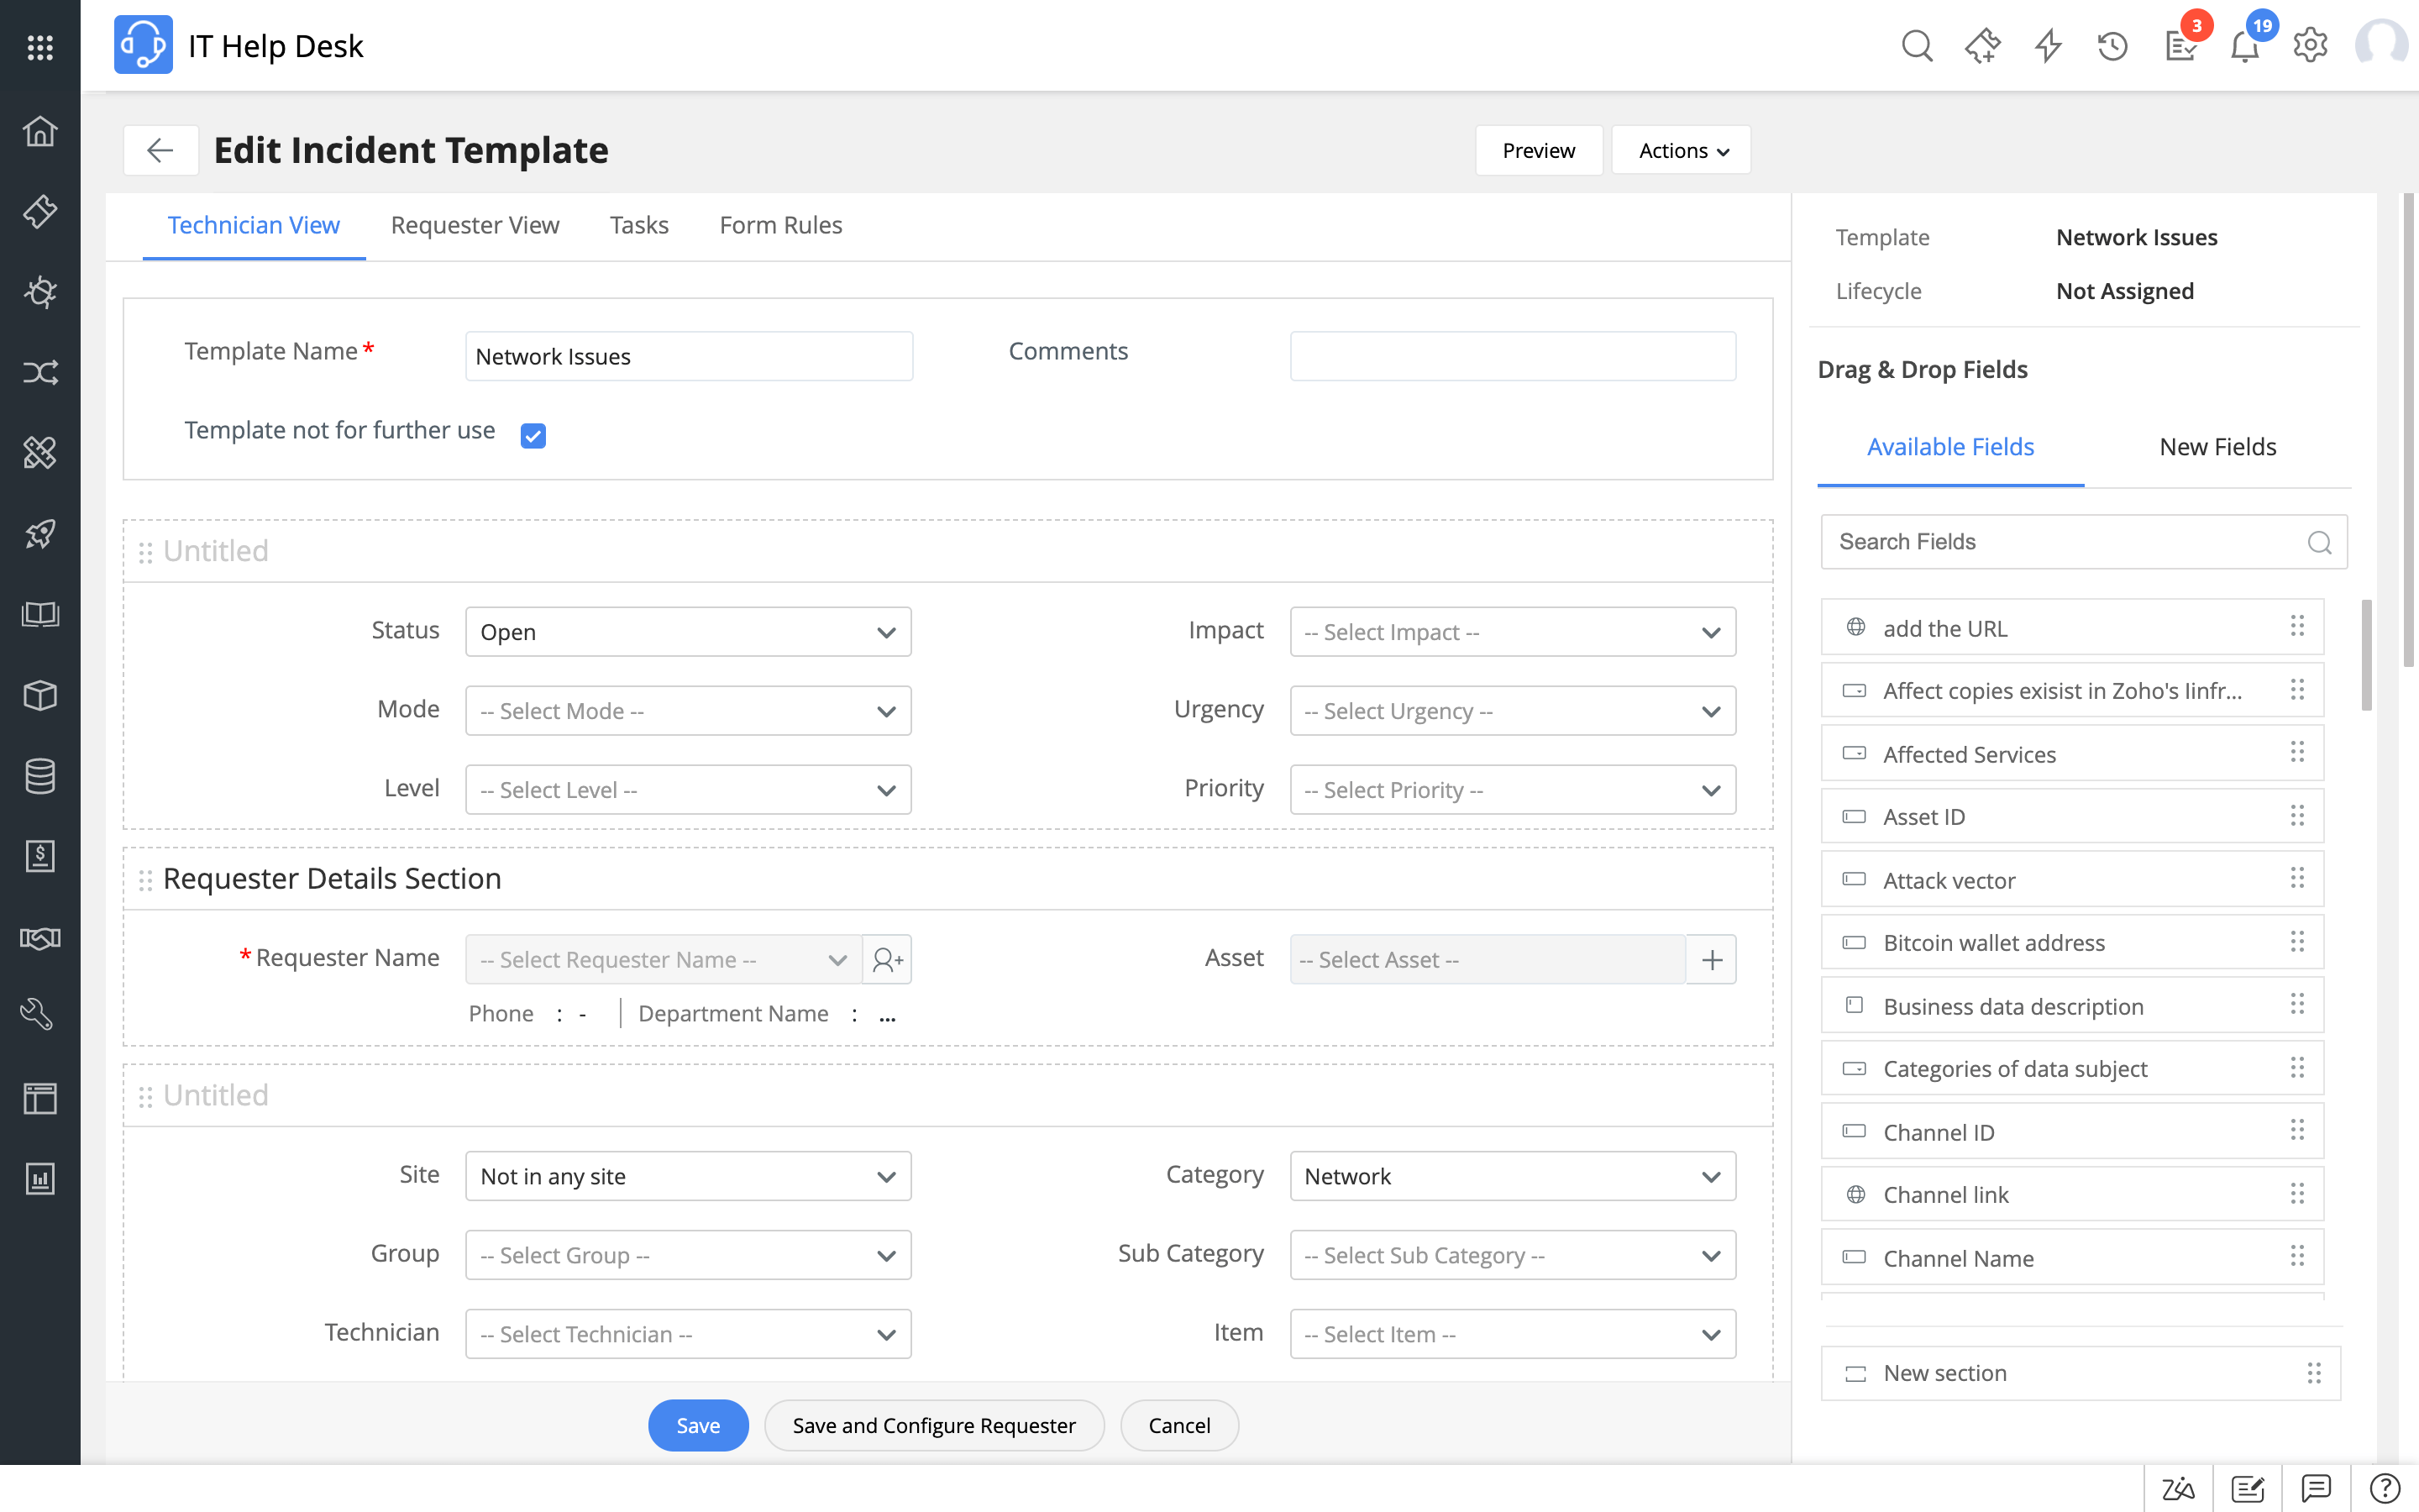The width and height of the screenshot is (2419, 1512).
Task: Select the bug report icon in sidebar
Action: pyautogui.click(x=40, y=292)
